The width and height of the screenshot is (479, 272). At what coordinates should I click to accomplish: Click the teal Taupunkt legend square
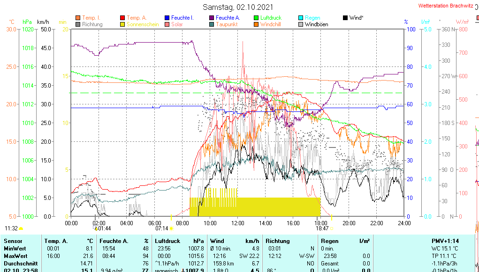pos(212,24)
